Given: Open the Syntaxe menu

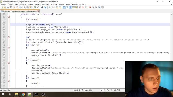Looking at the screenshot, I should coord(38,4).
